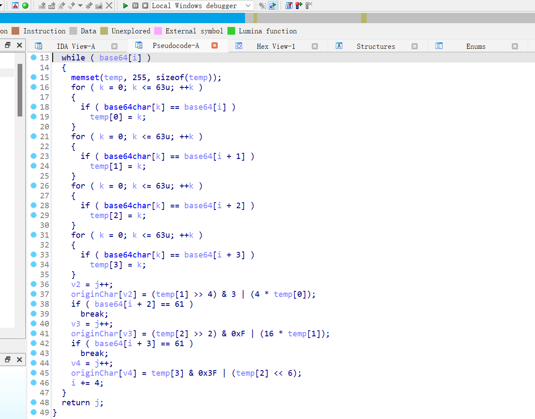The image size is (535, 419).
Task: Click the pink External symbol legend swatch
Action: pos(158,31)
